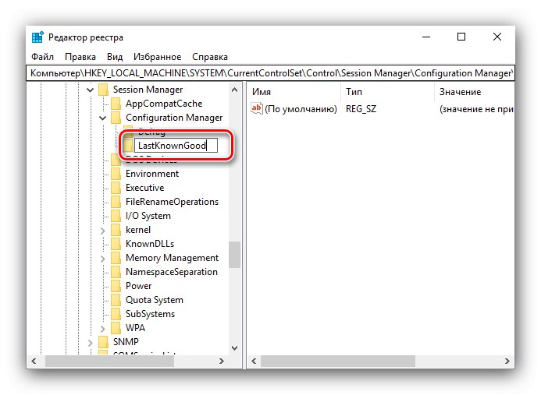Select the SubSystems key
The height and width of the screenshot is (395, 541).
click(150, 315)
